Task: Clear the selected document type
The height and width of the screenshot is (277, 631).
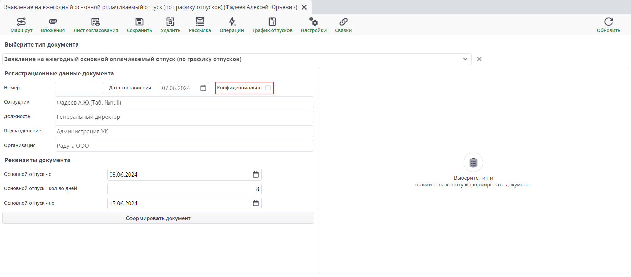Action: [479, 59]
